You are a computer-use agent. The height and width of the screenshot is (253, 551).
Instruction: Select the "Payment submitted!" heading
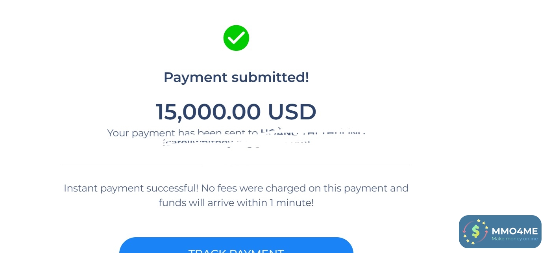(236, 77)
